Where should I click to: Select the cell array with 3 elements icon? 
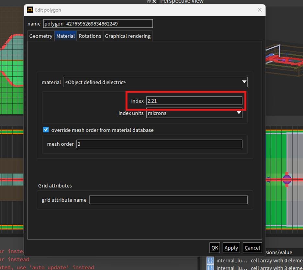(x=210, y=267)
